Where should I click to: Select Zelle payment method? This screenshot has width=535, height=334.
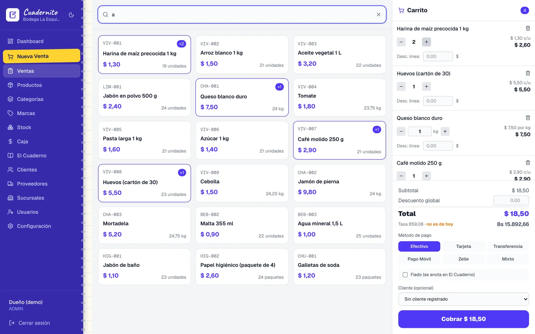pyautogui.click(x=463, y=259)
